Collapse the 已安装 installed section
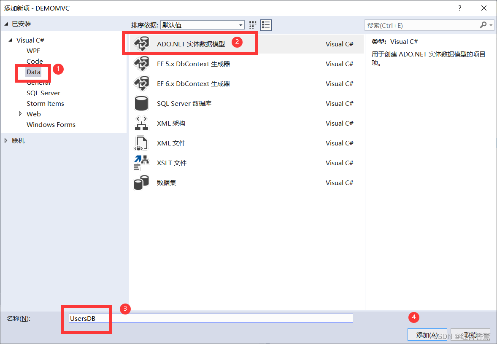Screen dimensions: 497x344 click(6, 24)
